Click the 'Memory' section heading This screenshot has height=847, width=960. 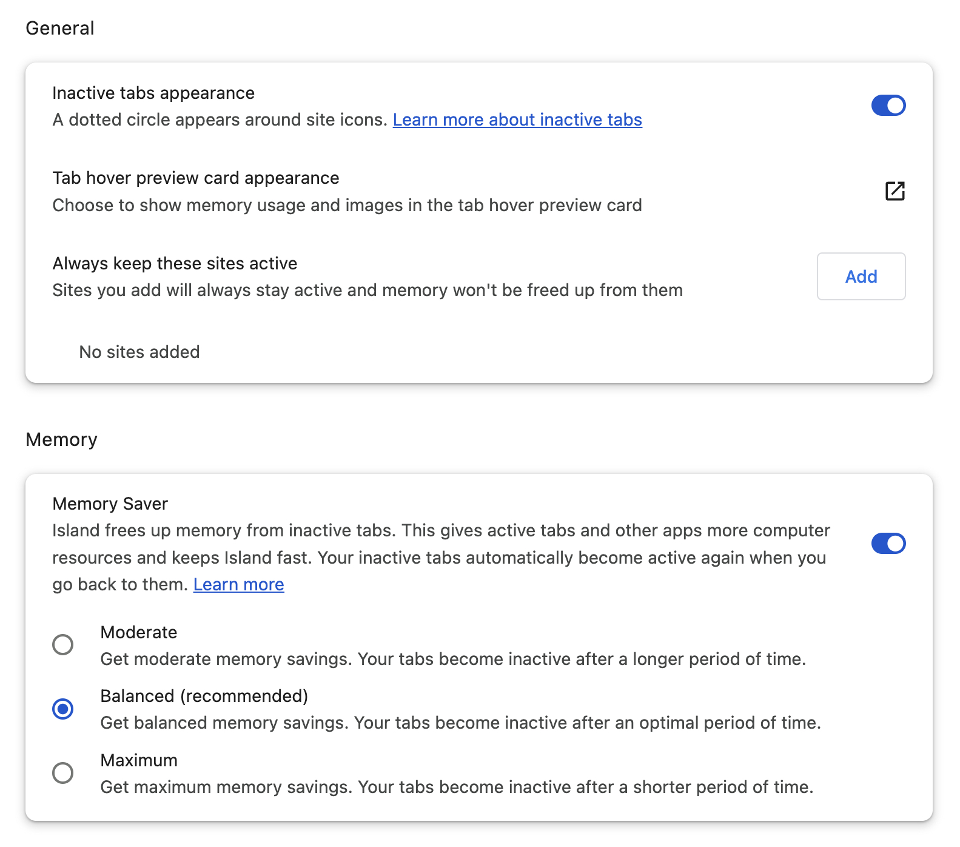coord(61,440)
